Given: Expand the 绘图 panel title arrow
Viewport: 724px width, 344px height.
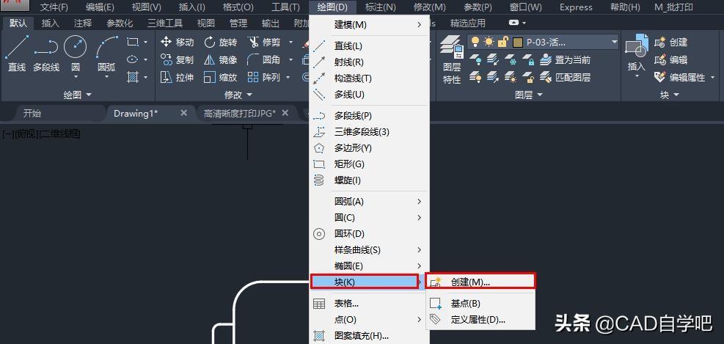Looking at the screenshot, I should point(89,95).
